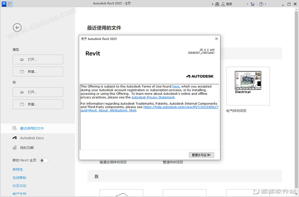Click the back arrow circle button

coord(17,28)
